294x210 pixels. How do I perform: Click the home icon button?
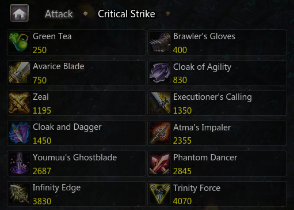coord(19,13)
